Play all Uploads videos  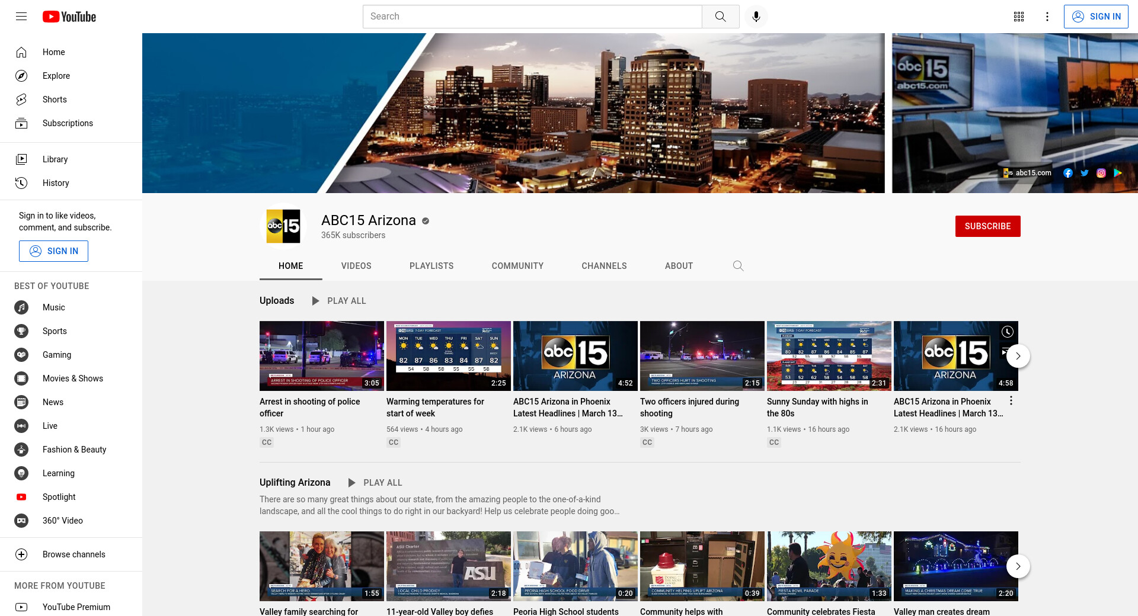[x=339, y=301]
